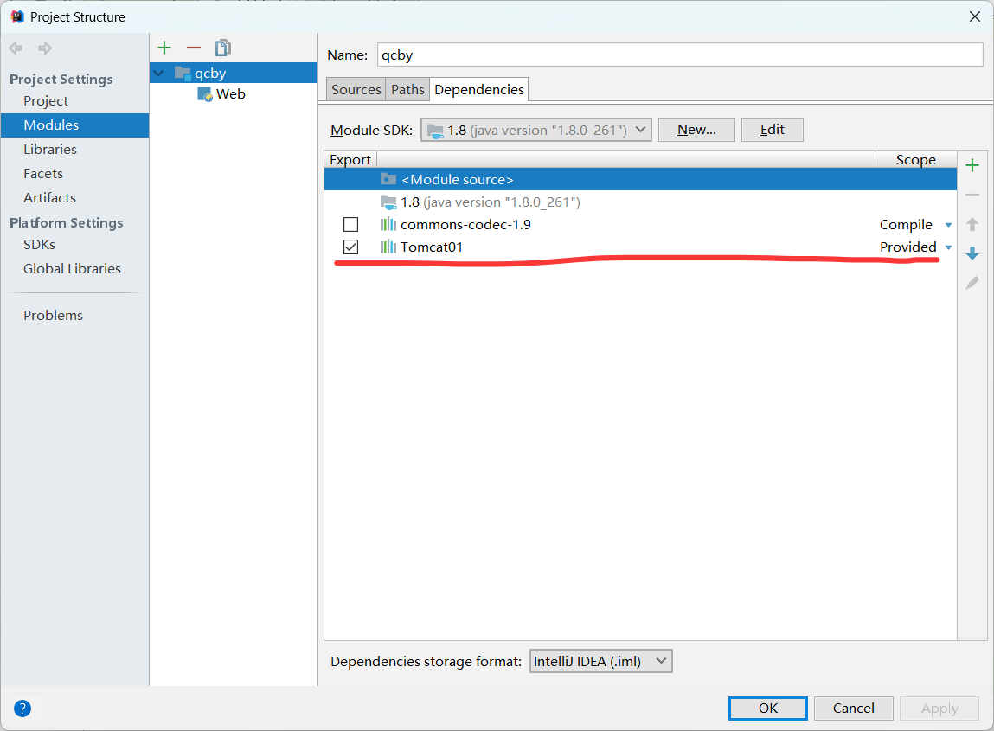Change scope of Tomcat01 from Provided
The image size is (994, 731).
pos(915,247)
